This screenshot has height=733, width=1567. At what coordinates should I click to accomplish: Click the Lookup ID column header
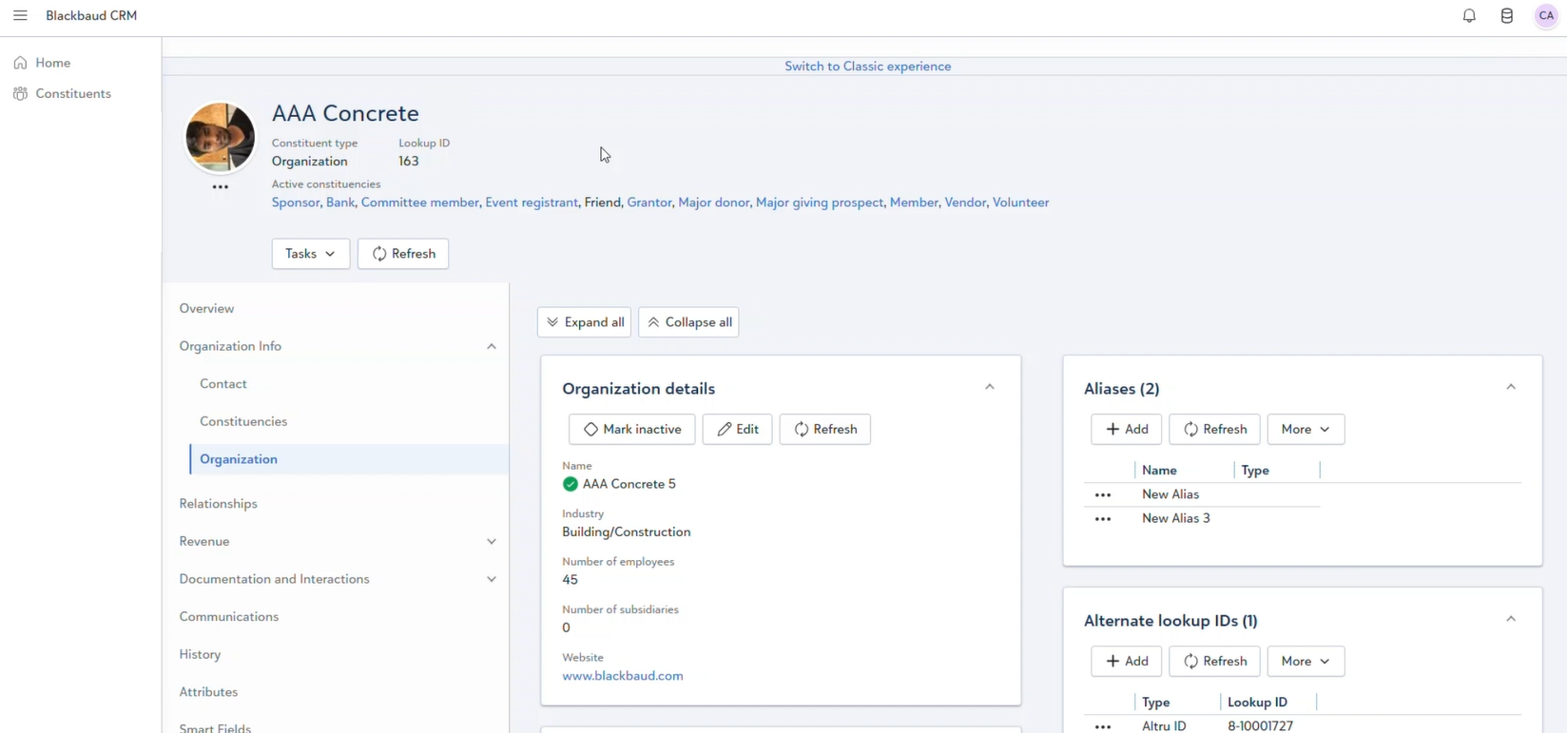(x=1257, y=703)
